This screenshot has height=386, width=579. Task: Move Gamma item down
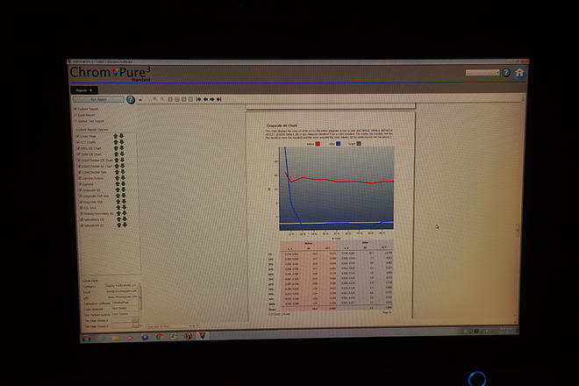point(123,184)
